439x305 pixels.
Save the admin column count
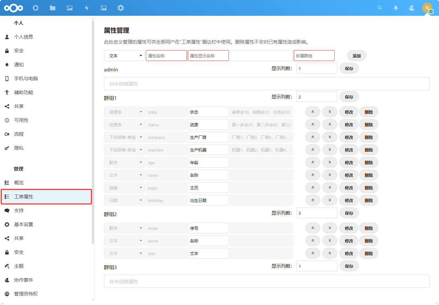click(x=349, y=68)
